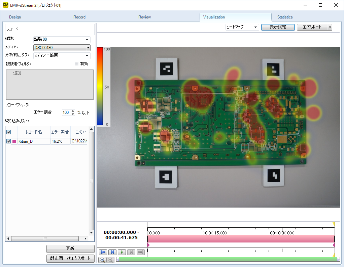The width and height of the screenshot is (344, 267).
Task: Click the pink timeline record bar
Action: tap(241, 238)
